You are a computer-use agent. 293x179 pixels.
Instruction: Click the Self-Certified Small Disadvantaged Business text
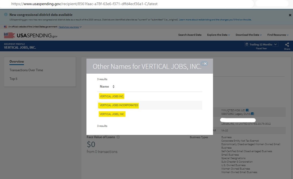click(247, 151)
